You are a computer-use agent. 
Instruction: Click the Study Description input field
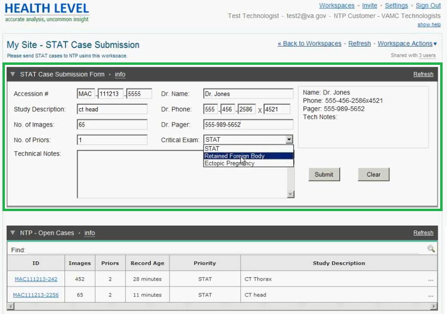[112, 109]
